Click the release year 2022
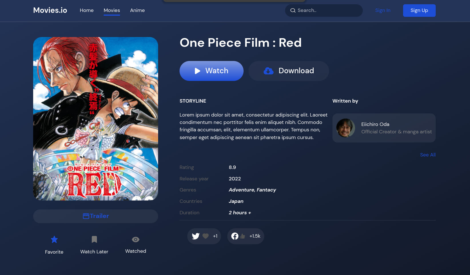Screen dimensions: 470x275 click(x=235, y=179)
